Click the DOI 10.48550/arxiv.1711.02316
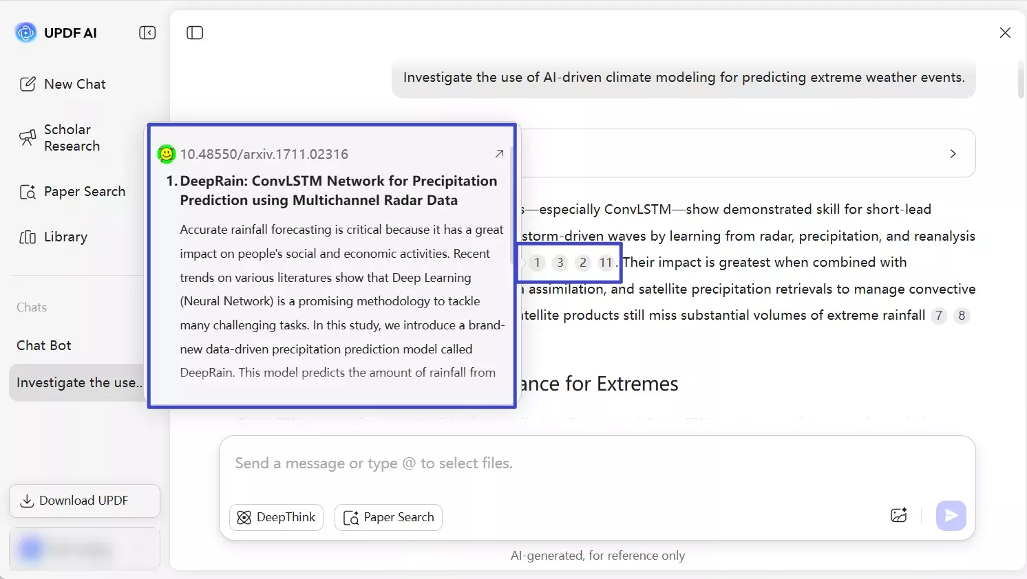 264,154
